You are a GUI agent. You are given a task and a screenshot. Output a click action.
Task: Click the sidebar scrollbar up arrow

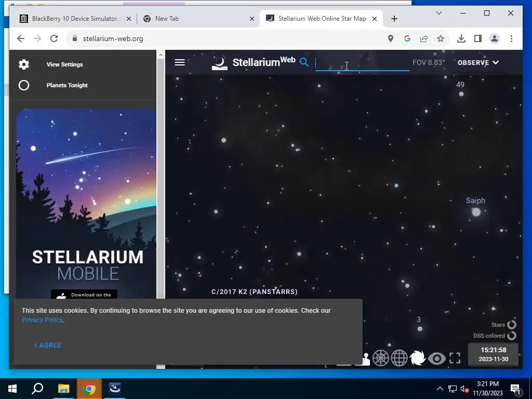(x=161, y=54)
